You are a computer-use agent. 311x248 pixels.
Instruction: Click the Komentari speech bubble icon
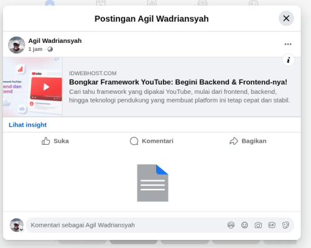coord(134,141)
